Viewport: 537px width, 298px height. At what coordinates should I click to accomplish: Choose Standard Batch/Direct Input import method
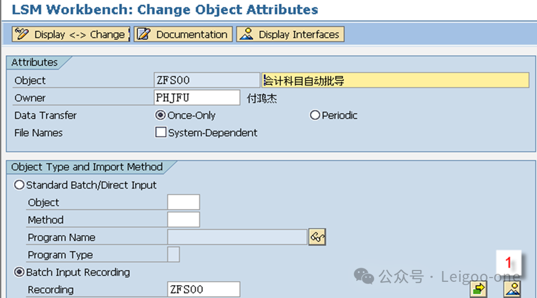click(x=20, y=185)
